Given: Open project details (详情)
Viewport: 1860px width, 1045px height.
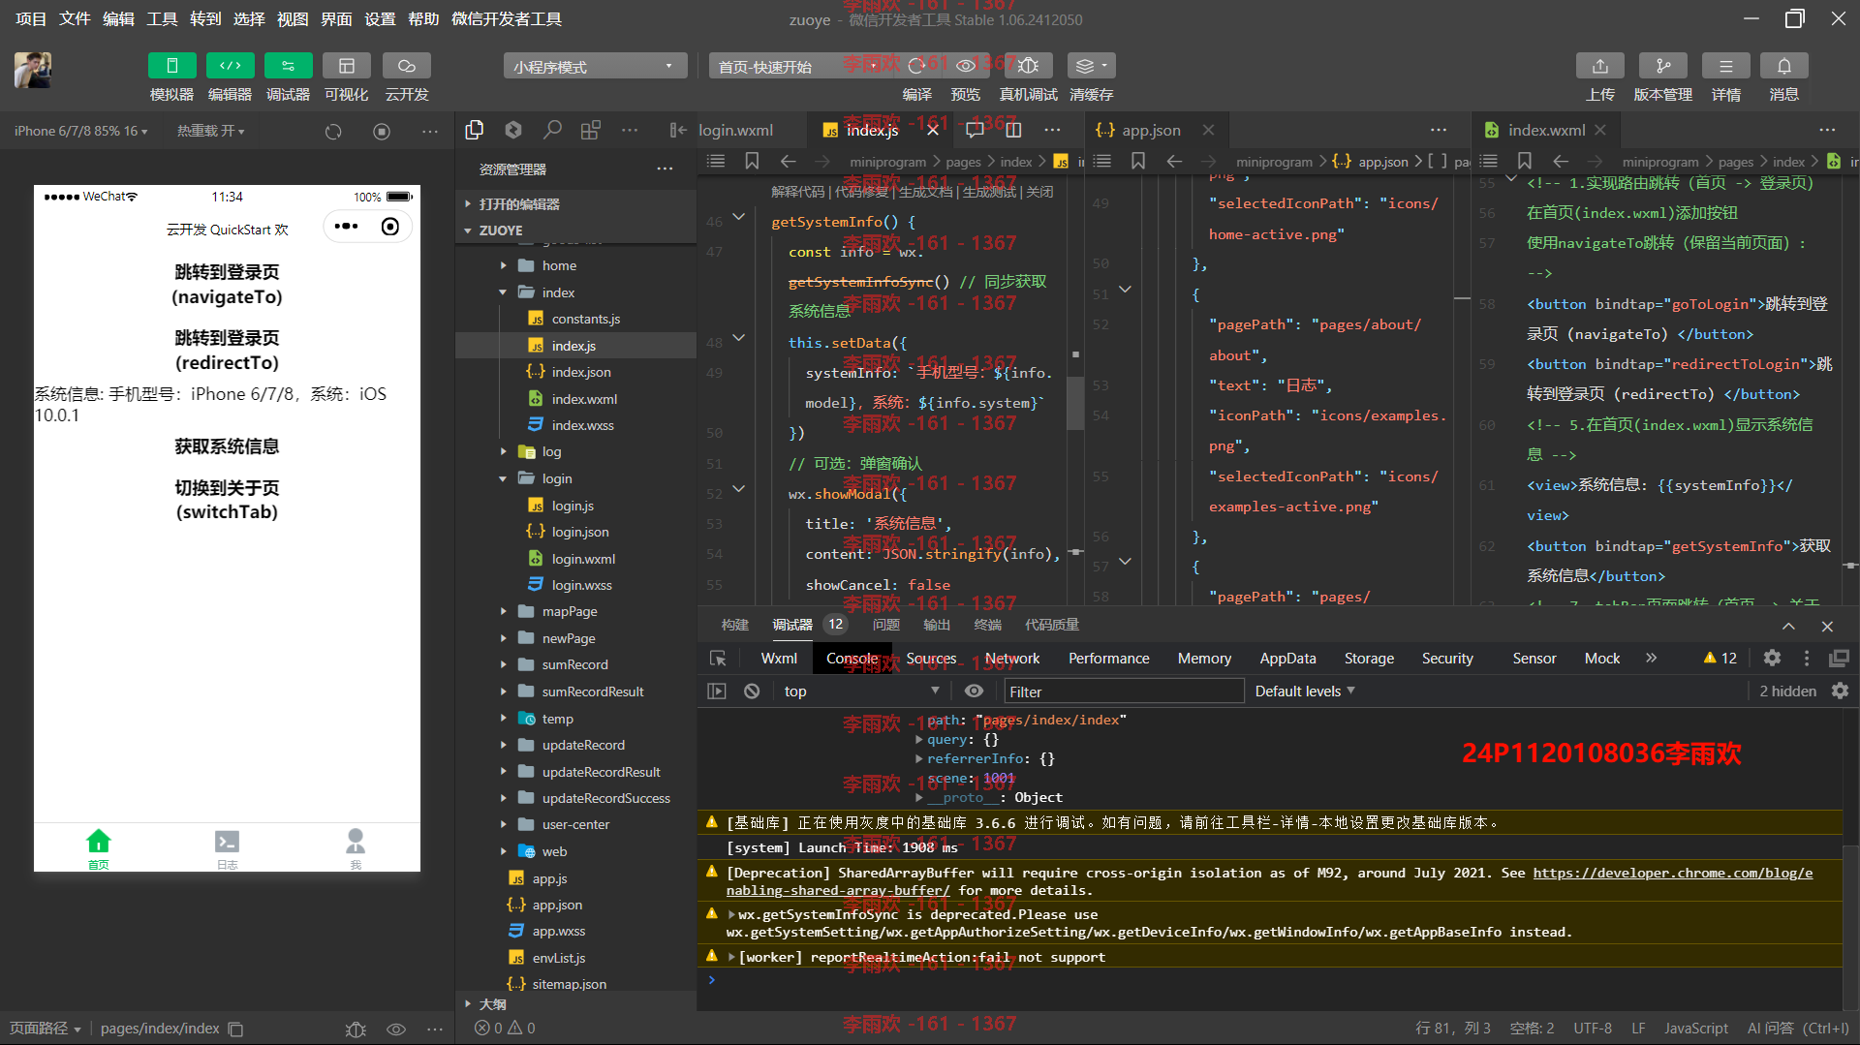Looking at the screenshot, I should pyautogui.click(x=1726, y=66).
